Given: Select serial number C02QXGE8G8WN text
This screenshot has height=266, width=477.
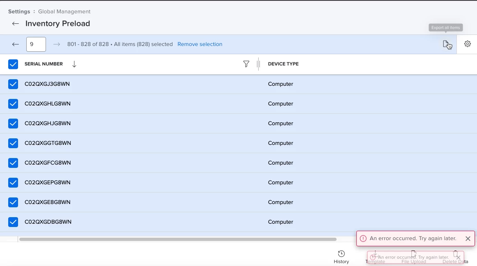Looking at the screenshot, I should click(48, 202).
